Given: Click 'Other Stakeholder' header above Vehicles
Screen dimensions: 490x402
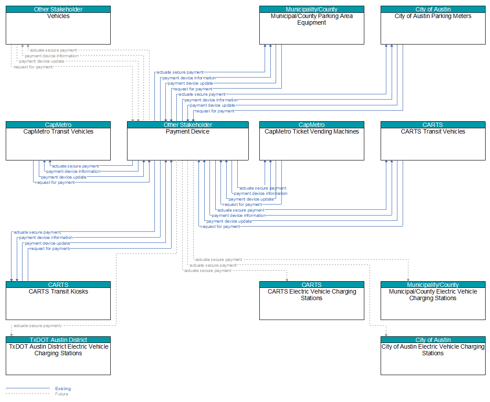Looking at the screenshot, I should [x=58, y=9].
